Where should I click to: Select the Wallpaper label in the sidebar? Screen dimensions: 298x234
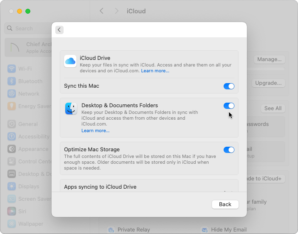[x=31, y=224]
